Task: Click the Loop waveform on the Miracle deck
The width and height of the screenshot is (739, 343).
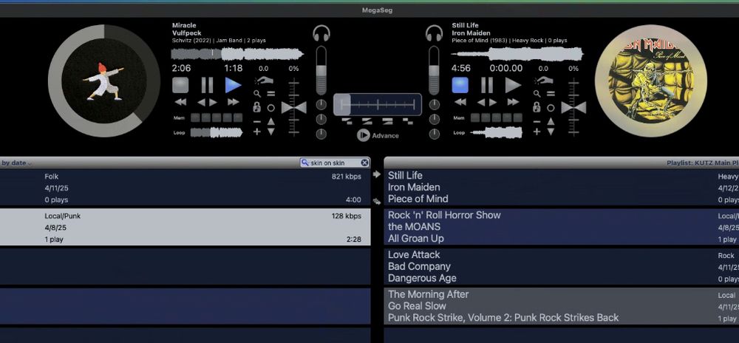Action: [217, 132]
